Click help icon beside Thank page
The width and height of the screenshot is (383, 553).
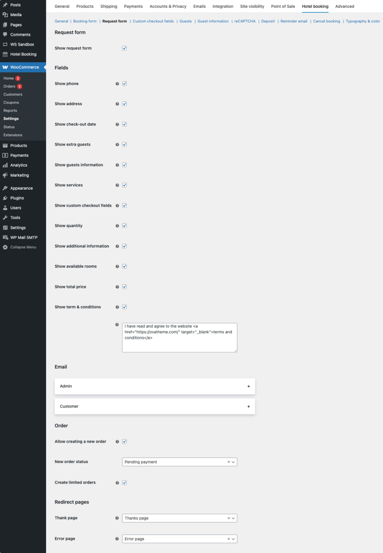pos(117,518)
